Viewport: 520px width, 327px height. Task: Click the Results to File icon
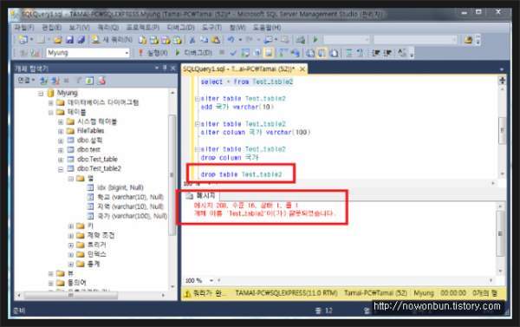[x=334, y=53]
